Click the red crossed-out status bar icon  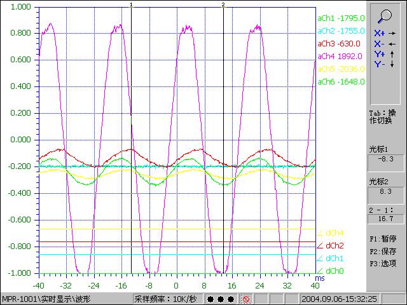pos(245,299)
